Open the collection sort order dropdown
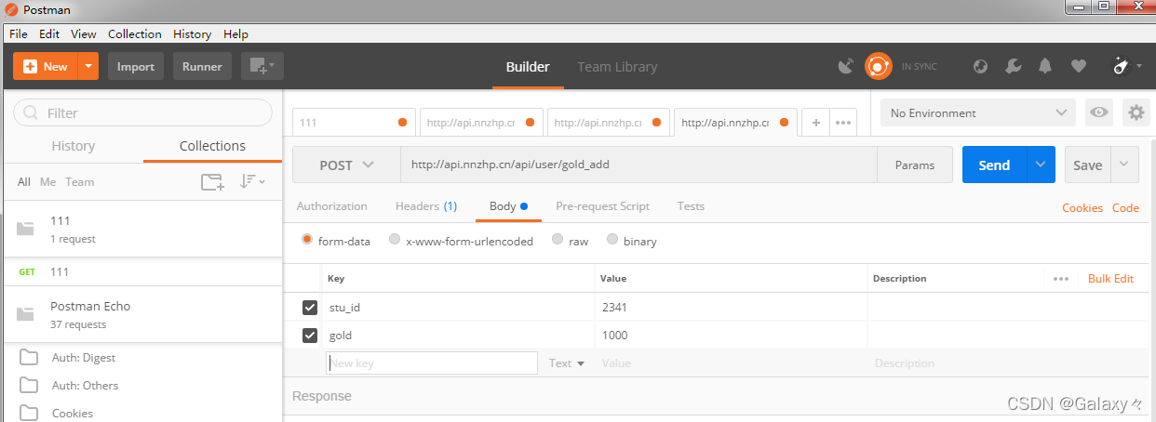This screenshot has height=422, width=1156. [252, 182]
